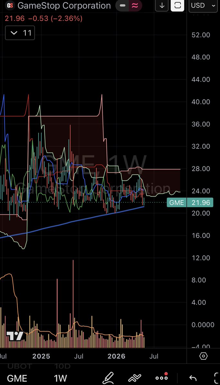Tap the 2026 time axis label

pos(116,356)
